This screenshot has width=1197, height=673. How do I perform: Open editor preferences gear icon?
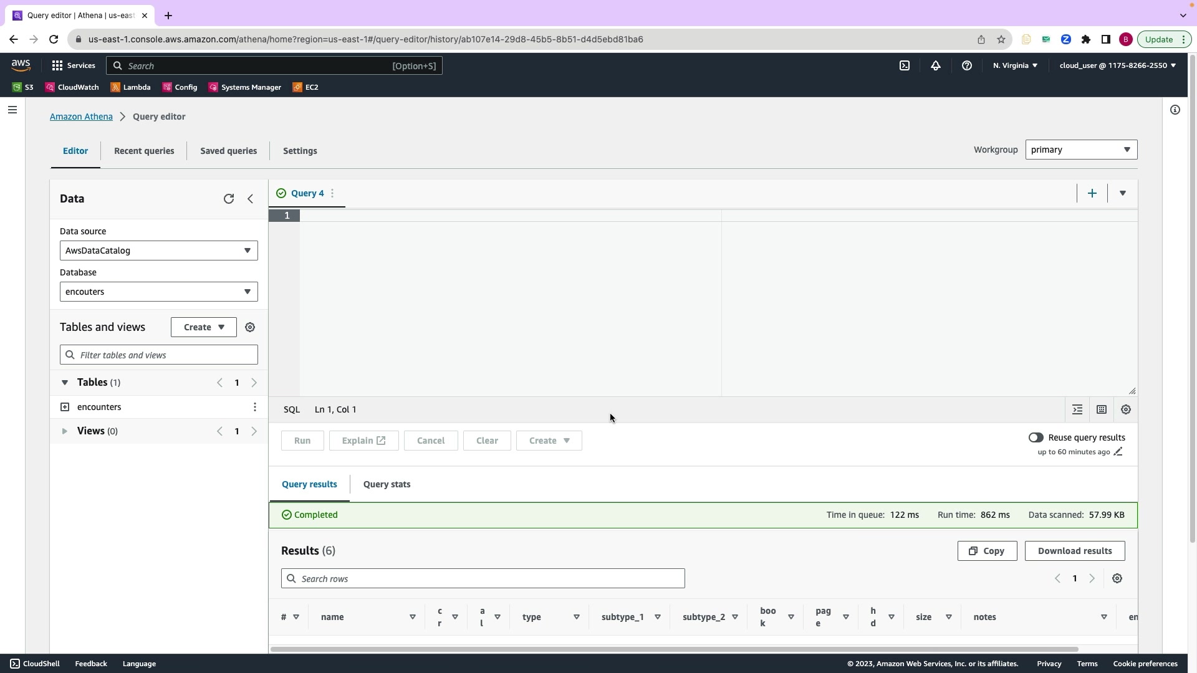(1125, 409)
